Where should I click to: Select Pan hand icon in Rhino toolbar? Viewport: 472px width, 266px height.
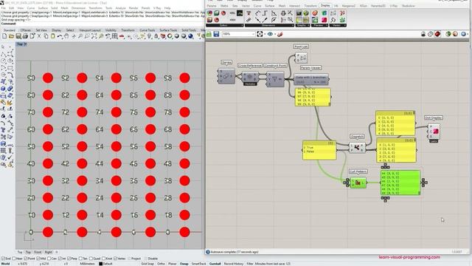click(66, 36)
